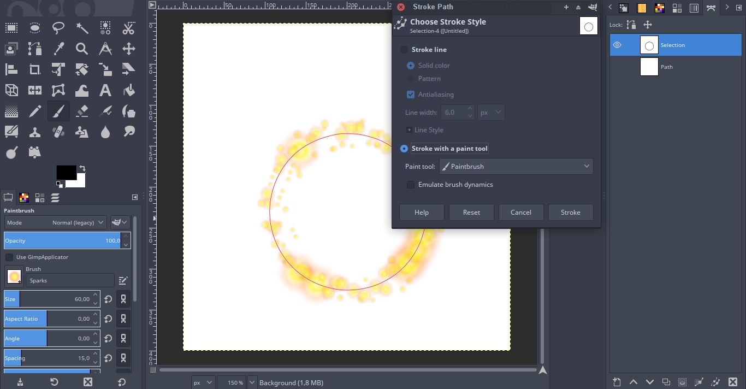The image size is (746, 389).
Task: Pick the Bucket Fill tool
Action: point(128,90)
